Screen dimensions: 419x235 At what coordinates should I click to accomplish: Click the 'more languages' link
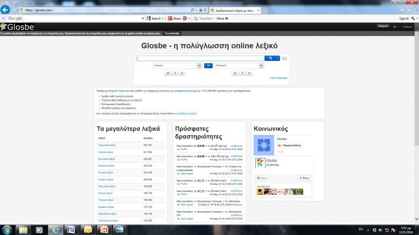278,78
